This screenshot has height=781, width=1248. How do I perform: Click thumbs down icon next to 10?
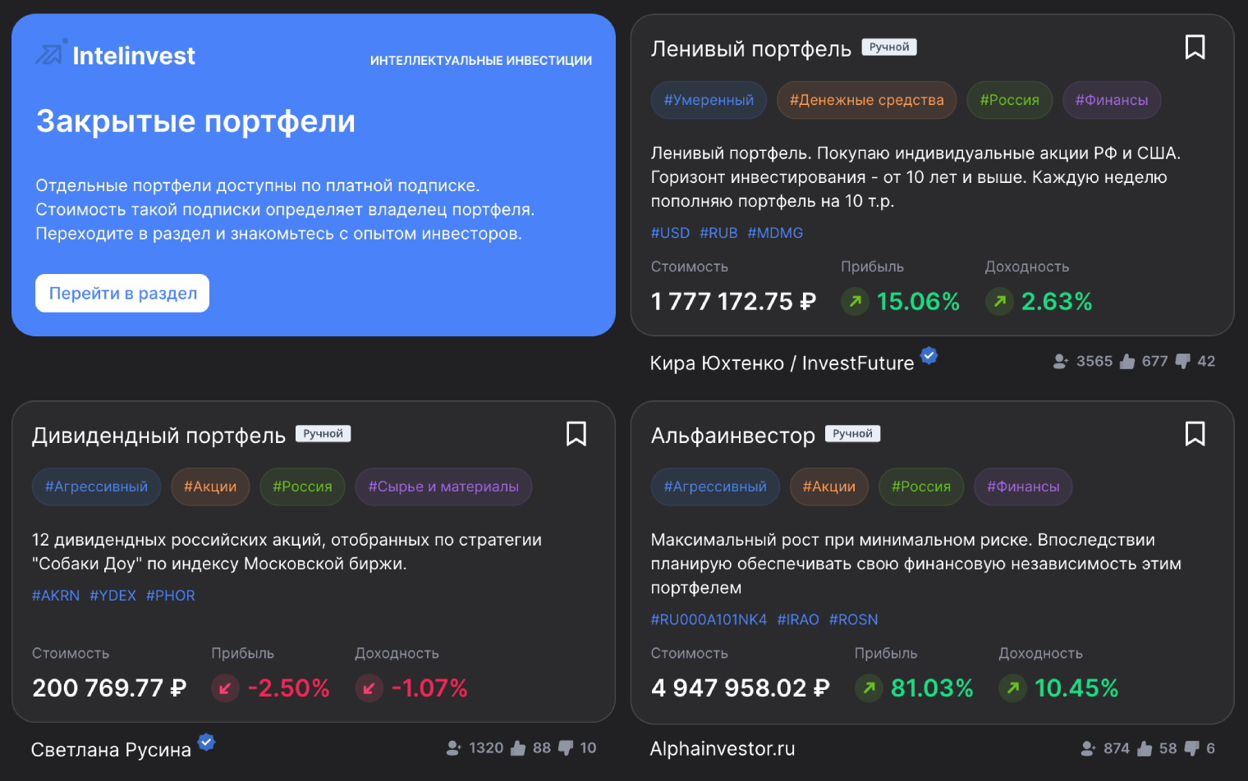click(x=565, y=748)
